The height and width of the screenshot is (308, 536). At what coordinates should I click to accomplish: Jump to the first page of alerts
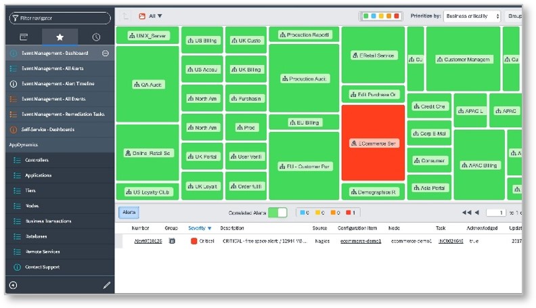click(x=466, y=213)
